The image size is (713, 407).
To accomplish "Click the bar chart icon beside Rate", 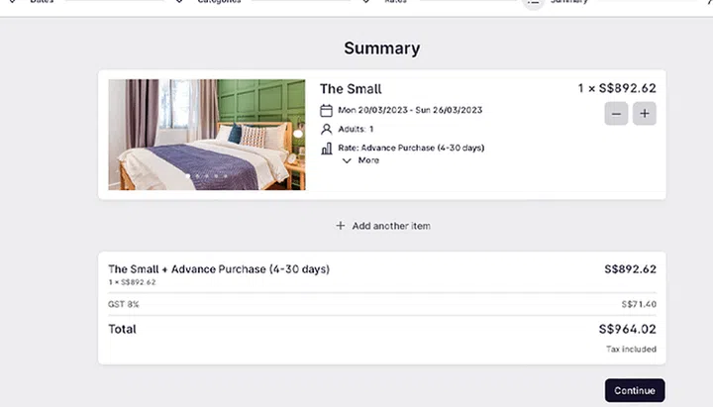I will 327,148.
